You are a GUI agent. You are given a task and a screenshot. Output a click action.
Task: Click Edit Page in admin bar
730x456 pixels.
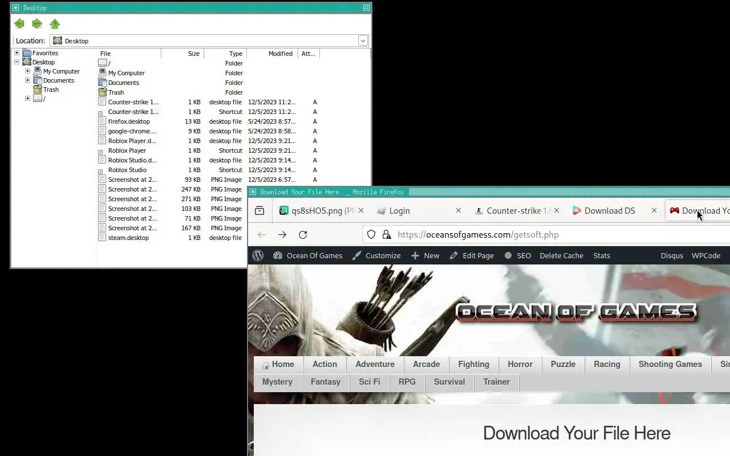pyautogui.click(x=472, y=255)
